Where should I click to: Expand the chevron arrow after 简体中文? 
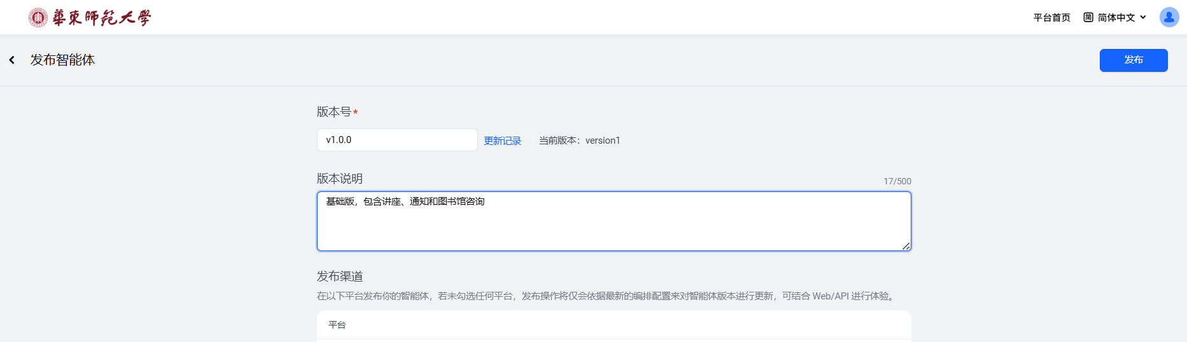(1143, 18)
